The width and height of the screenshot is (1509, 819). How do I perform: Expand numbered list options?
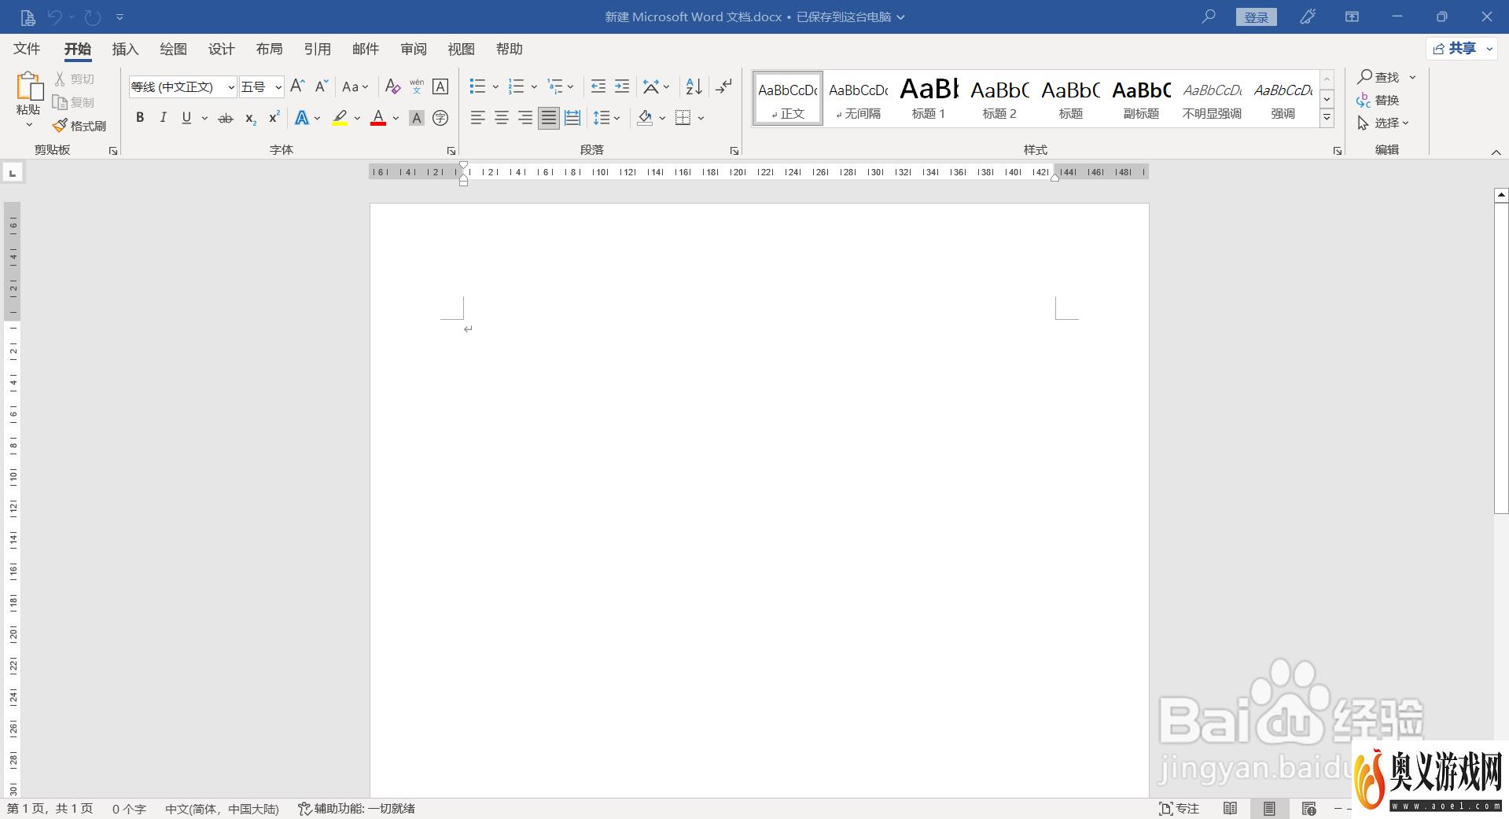click(534, 86)
